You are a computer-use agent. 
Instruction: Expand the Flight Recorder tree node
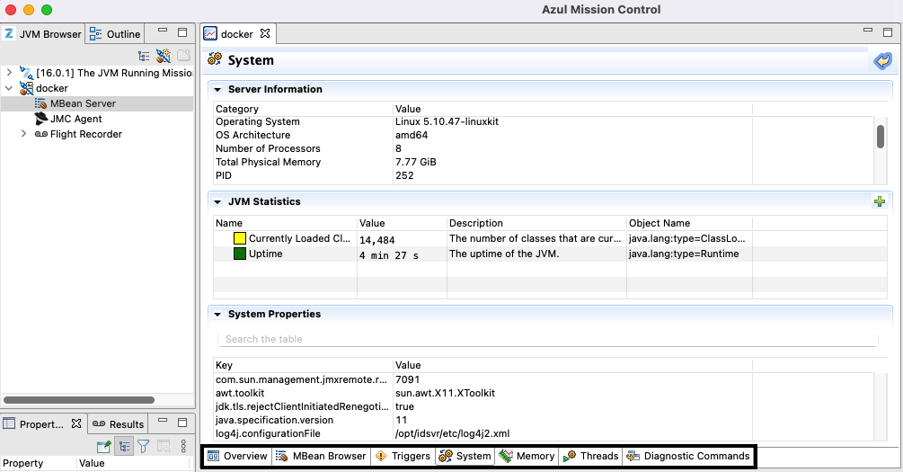pyautogui.click(x=24, y=134)
